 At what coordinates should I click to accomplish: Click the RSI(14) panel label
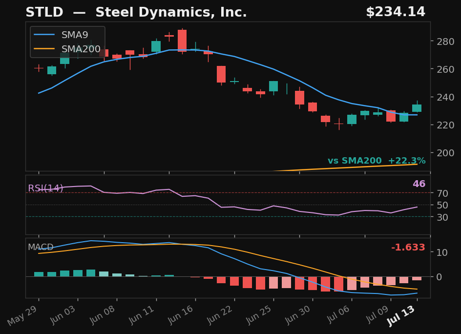[45, 188]
